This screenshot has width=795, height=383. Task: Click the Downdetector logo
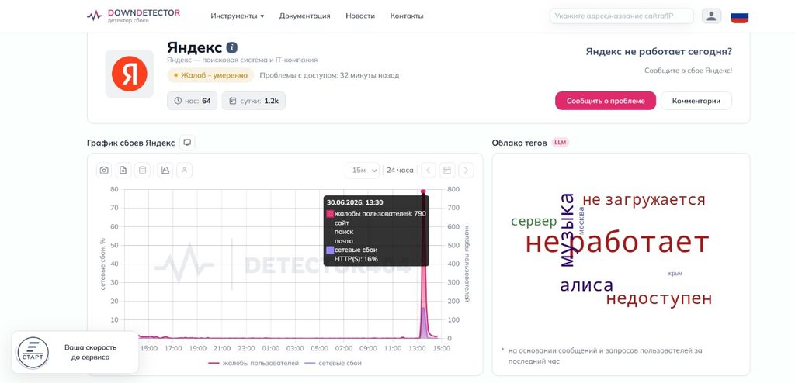(x=134, y=16)
